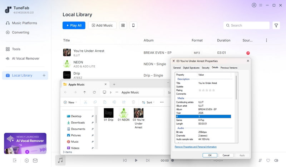Open the Converting section
Image resolution: width=286 pixels, height=167 pixels.
(18, 32)
